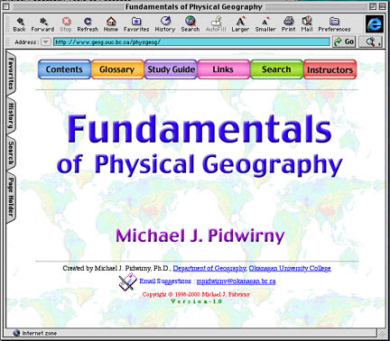Open the magnifier dropdown beside Go
The image size is (390, 341).
(x=372, y=41)
